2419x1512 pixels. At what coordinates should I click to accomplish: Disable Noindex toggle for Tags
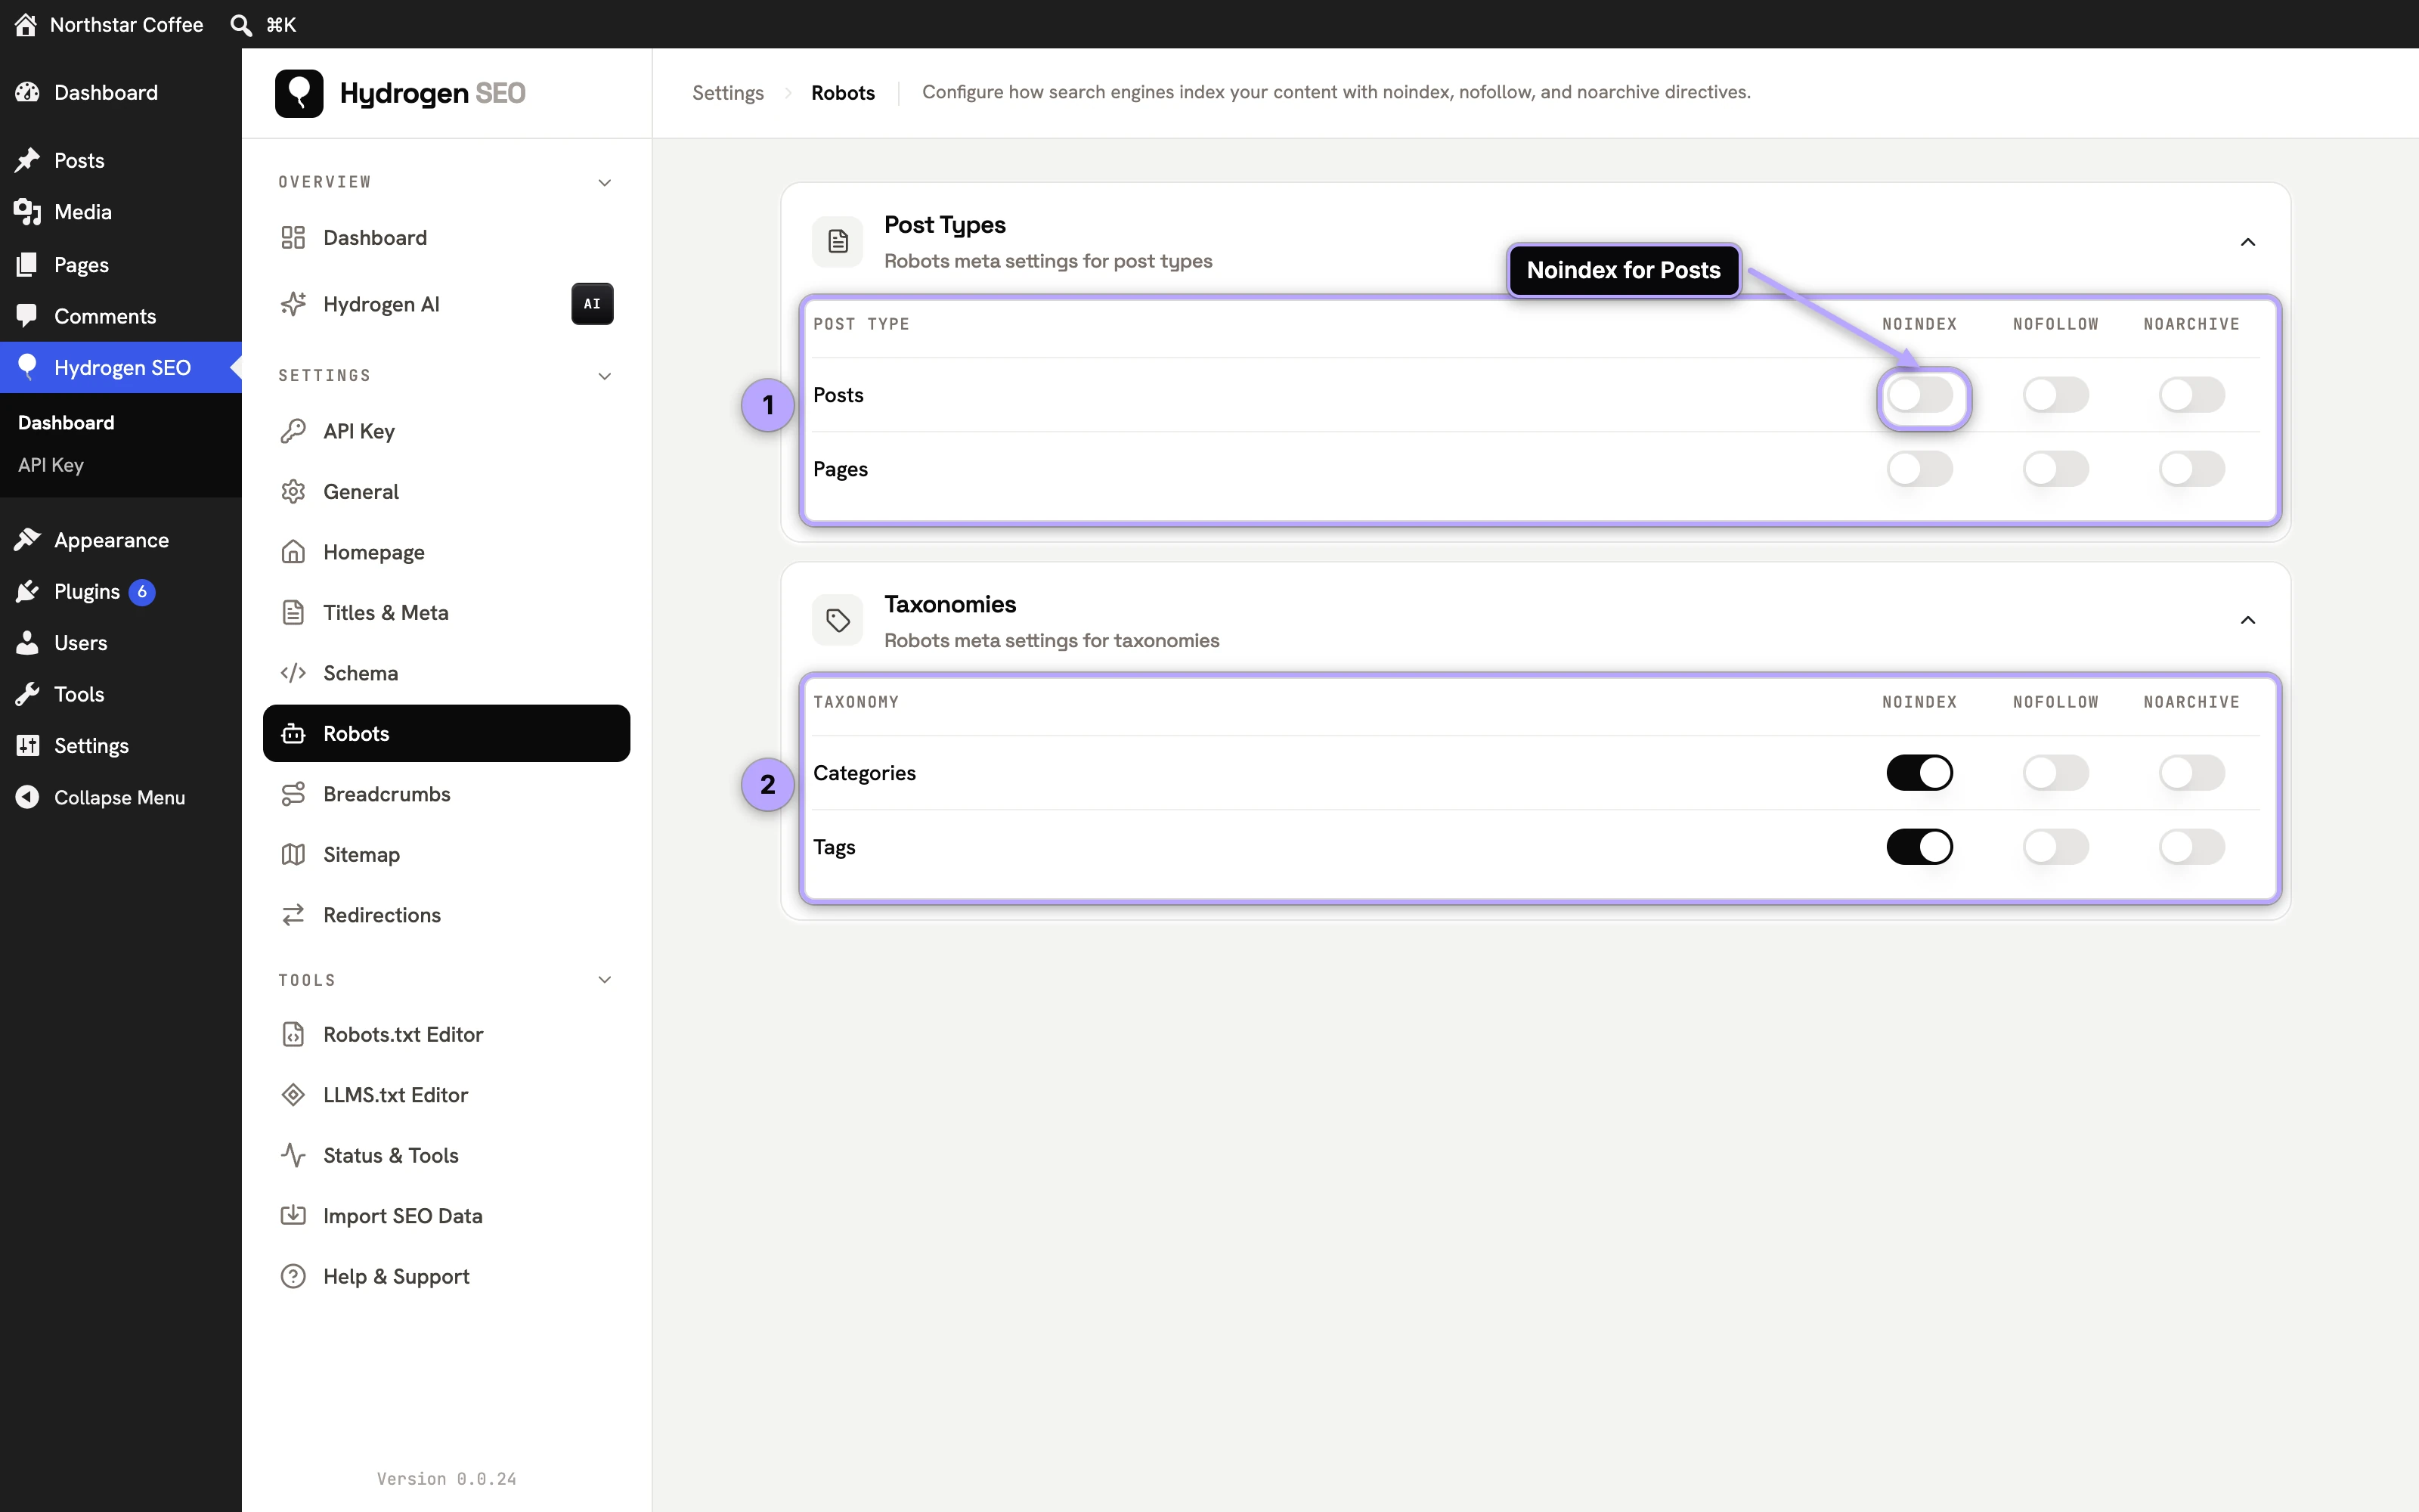1919,847
